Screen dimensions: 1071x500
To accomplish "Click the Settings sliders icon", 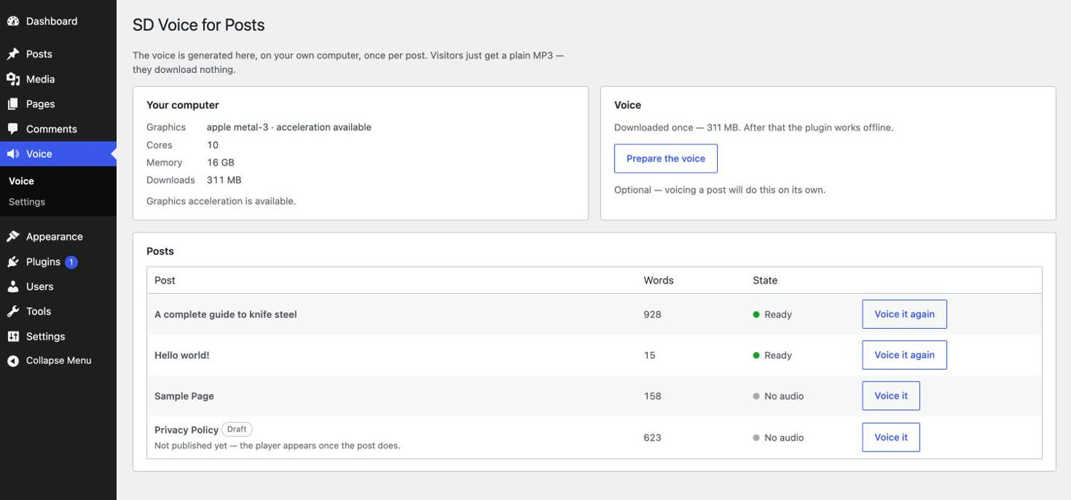I will [13, 336].
